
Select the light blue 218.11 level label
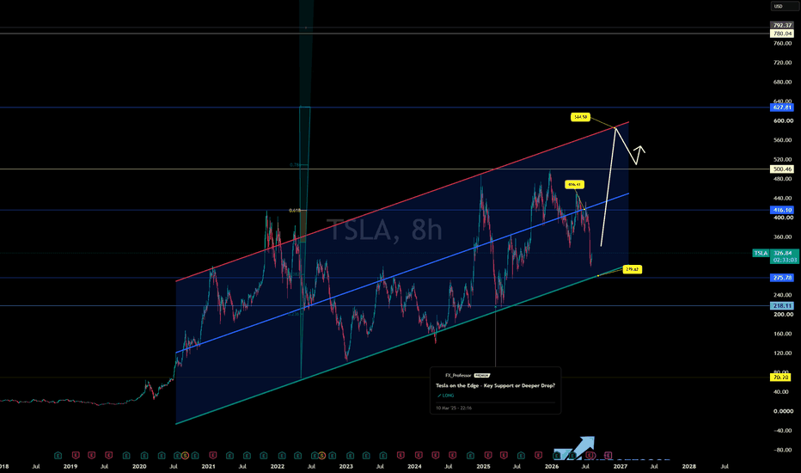(x=781, y=306)
